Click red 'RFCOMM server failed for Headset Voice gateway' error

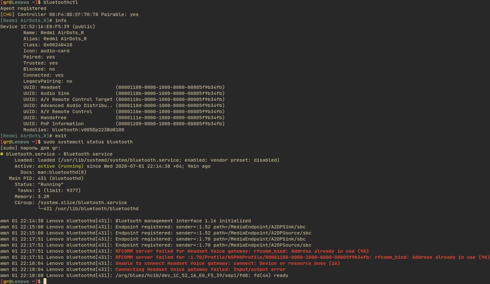pyautogui.click(x=242, y=251)
